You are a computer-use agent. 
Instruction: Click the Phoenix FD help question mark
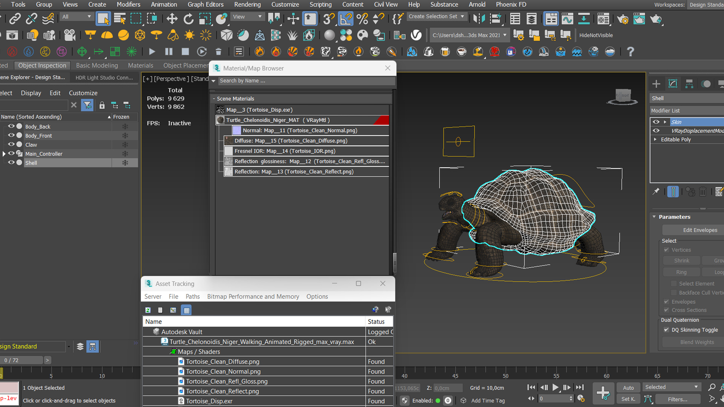(630, 52)
